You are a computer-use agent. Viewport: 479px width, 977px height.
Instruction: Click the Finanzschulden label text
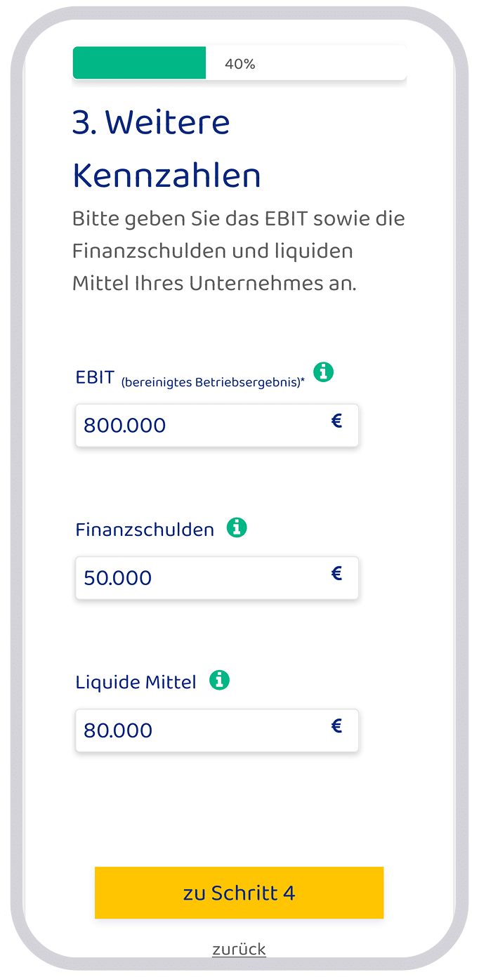pos(145,530)
